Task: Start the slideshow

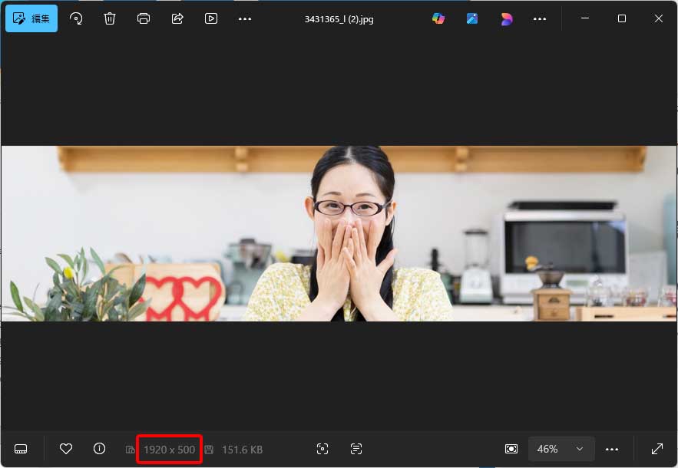Action: [211, 18]
